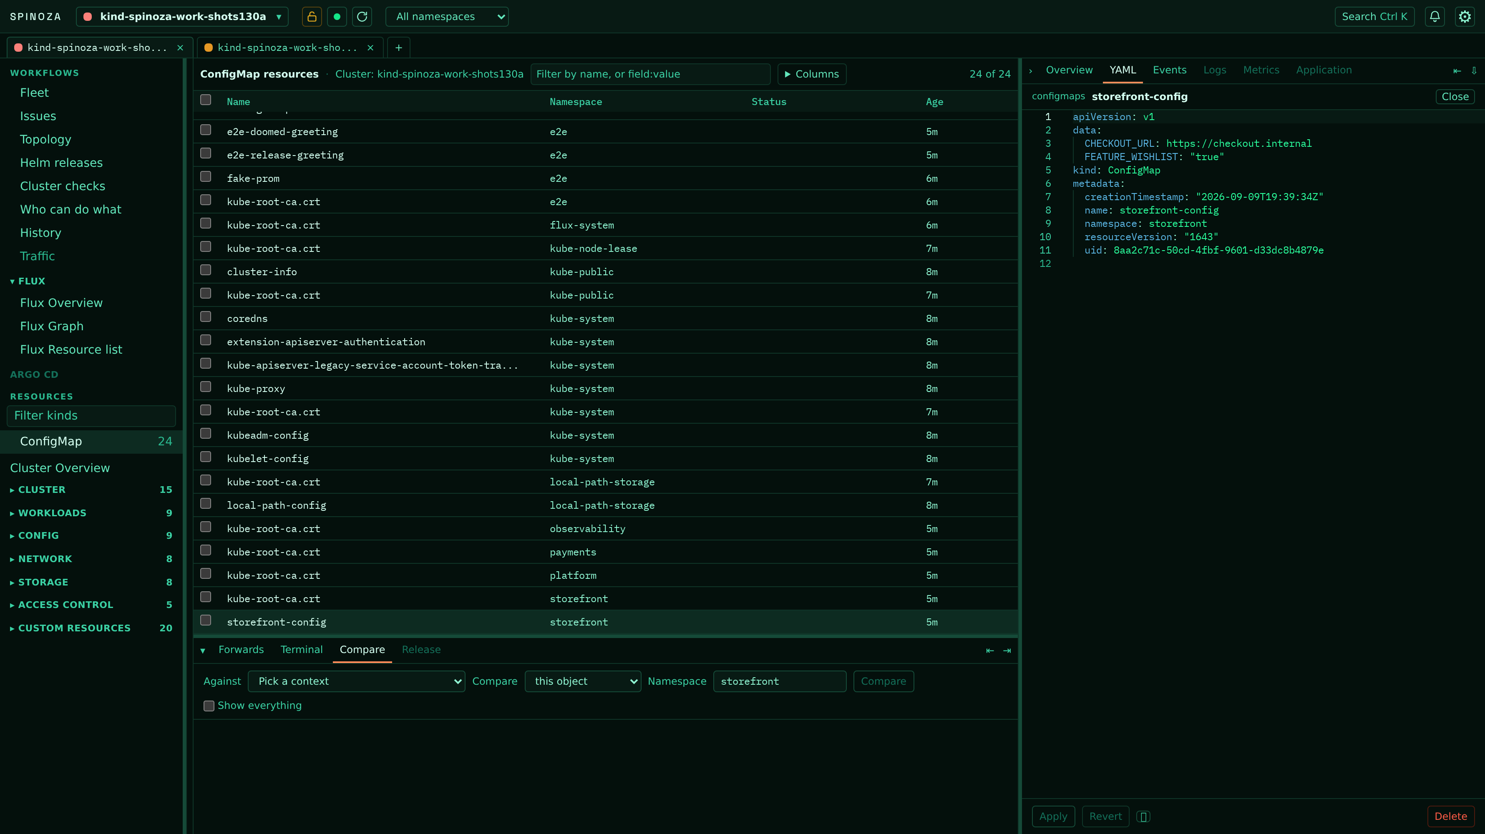
Task: Click the refresh icon in top bar
Action: (x=362, y=17)
